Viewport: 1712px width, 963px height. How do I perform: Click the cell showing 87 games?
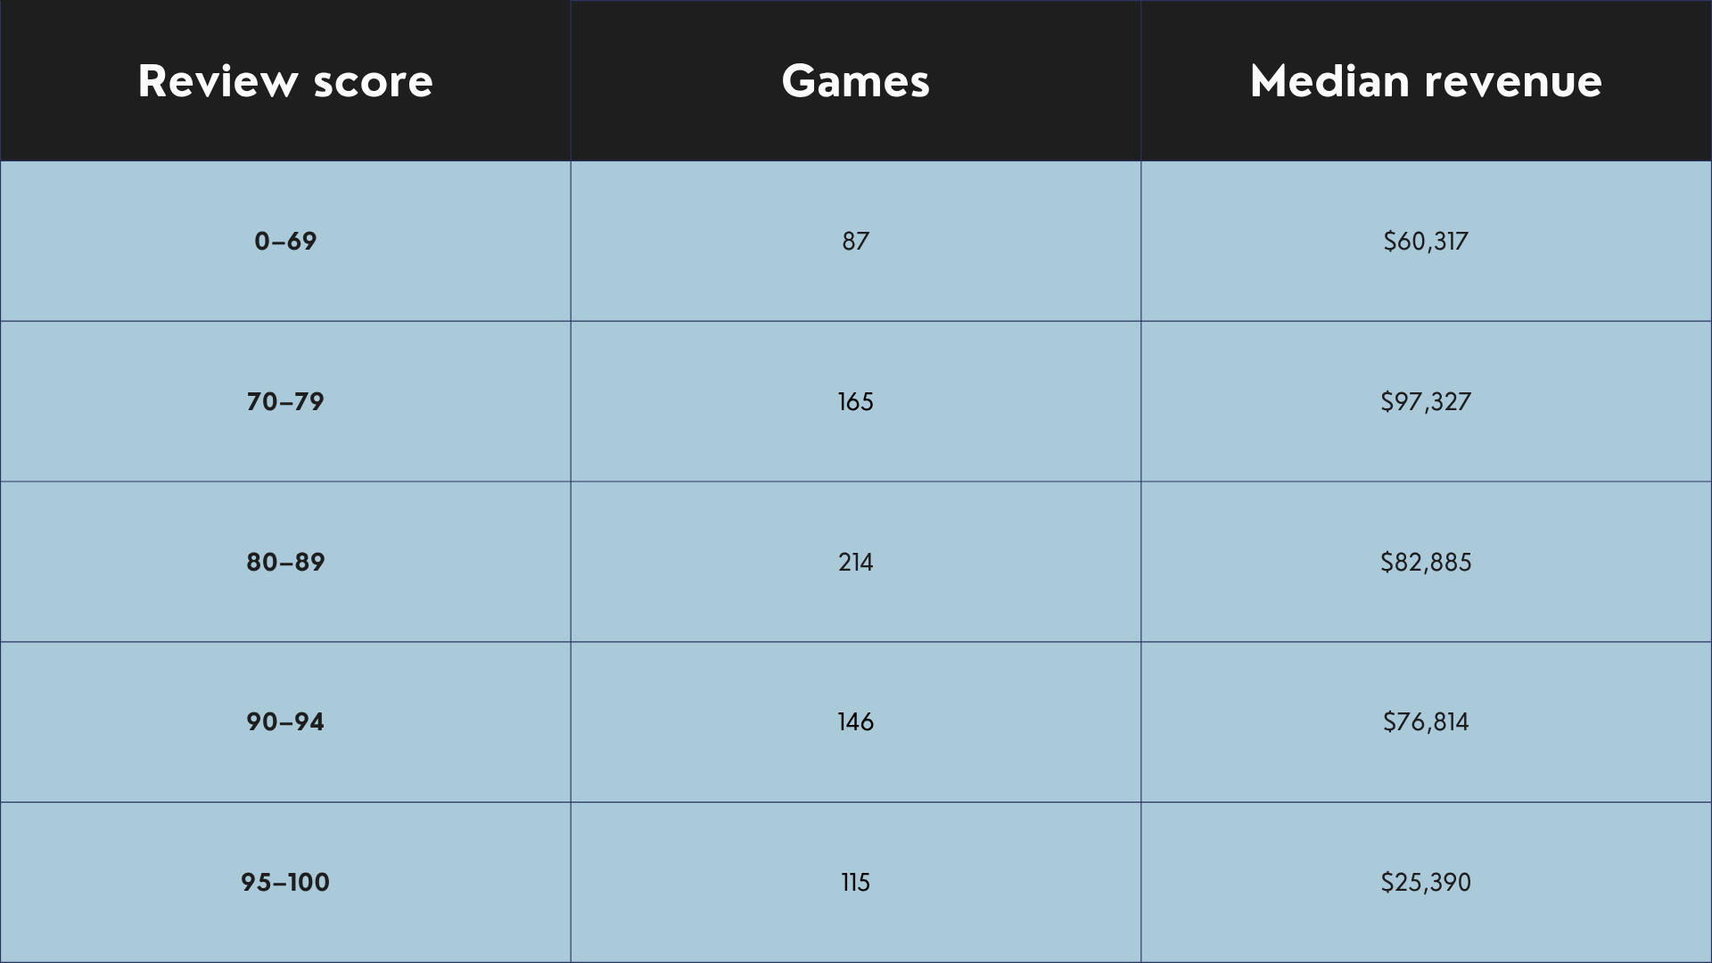[x=856, y=241]
